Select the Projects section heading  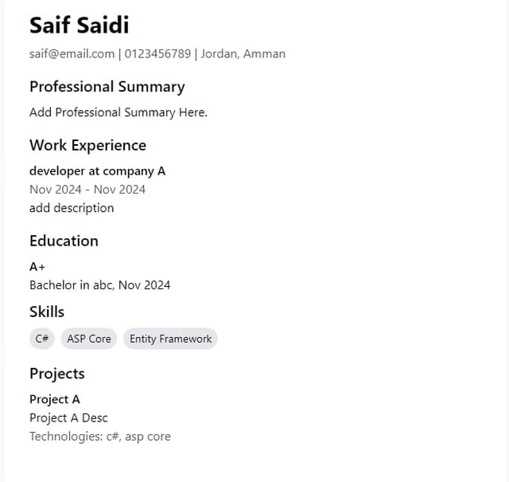pyautogui.click(x=56, y=374)
